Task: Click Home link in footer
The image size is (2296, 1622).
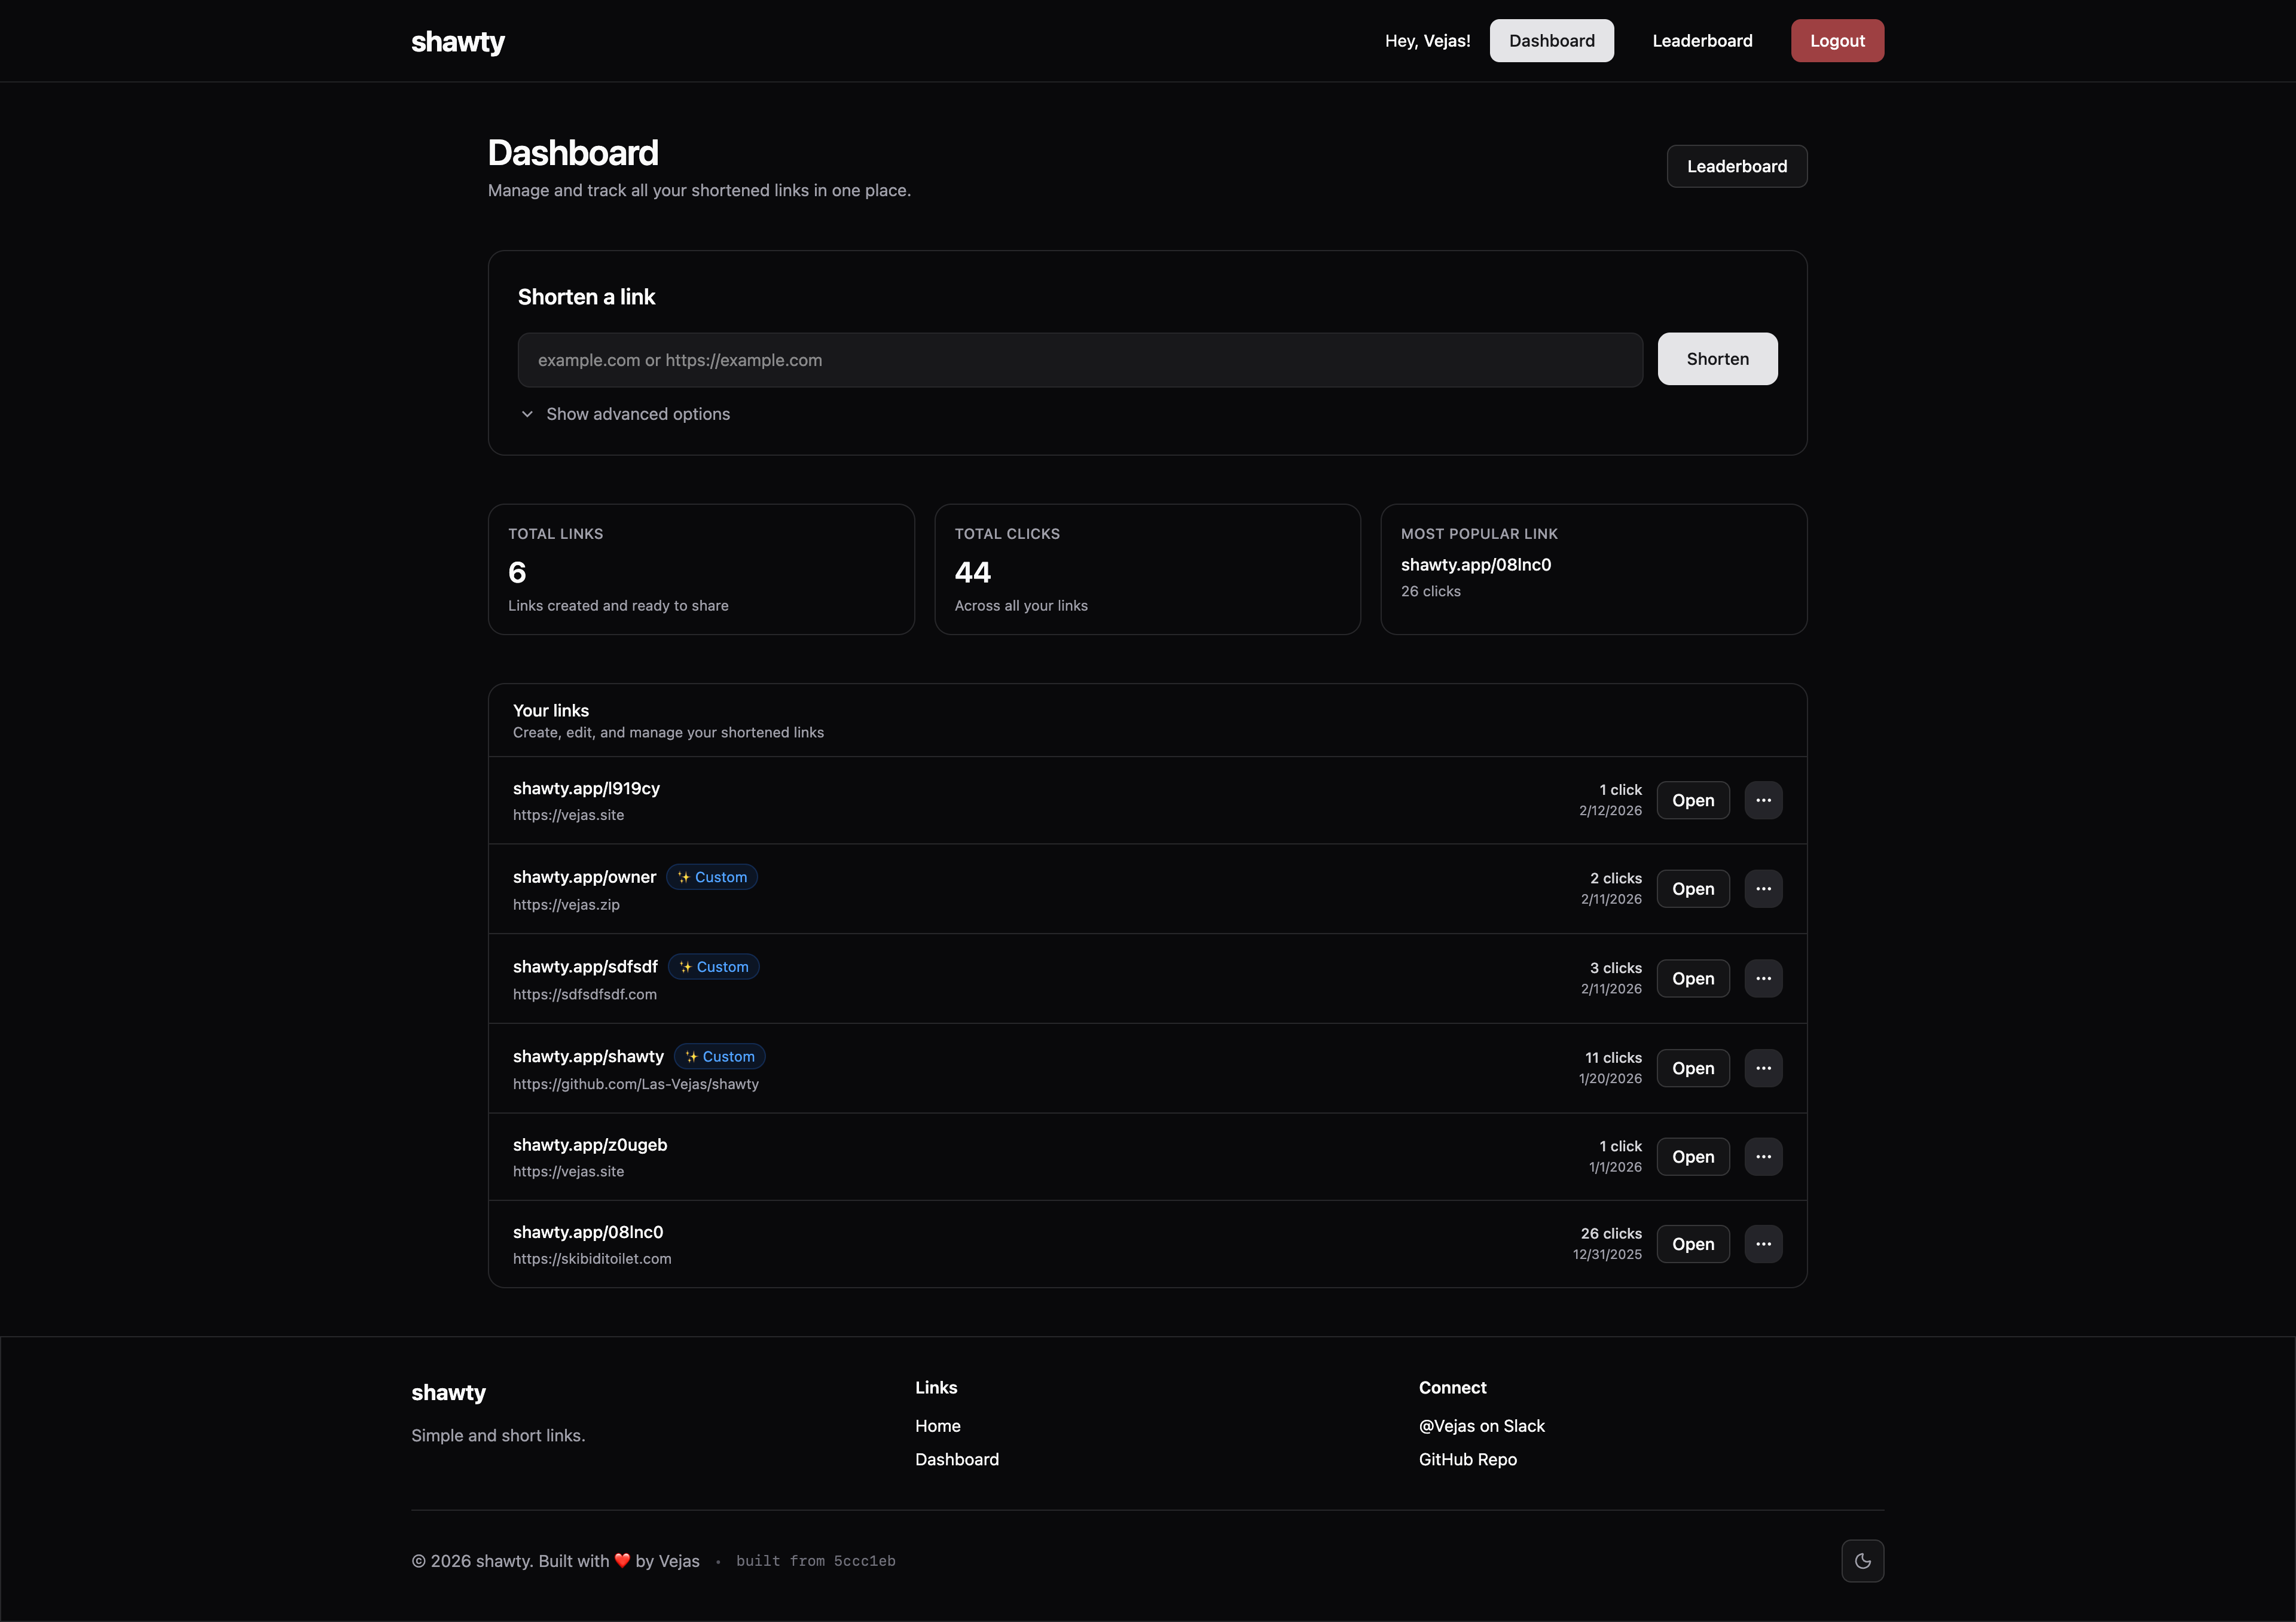Action: point(937,1426)
